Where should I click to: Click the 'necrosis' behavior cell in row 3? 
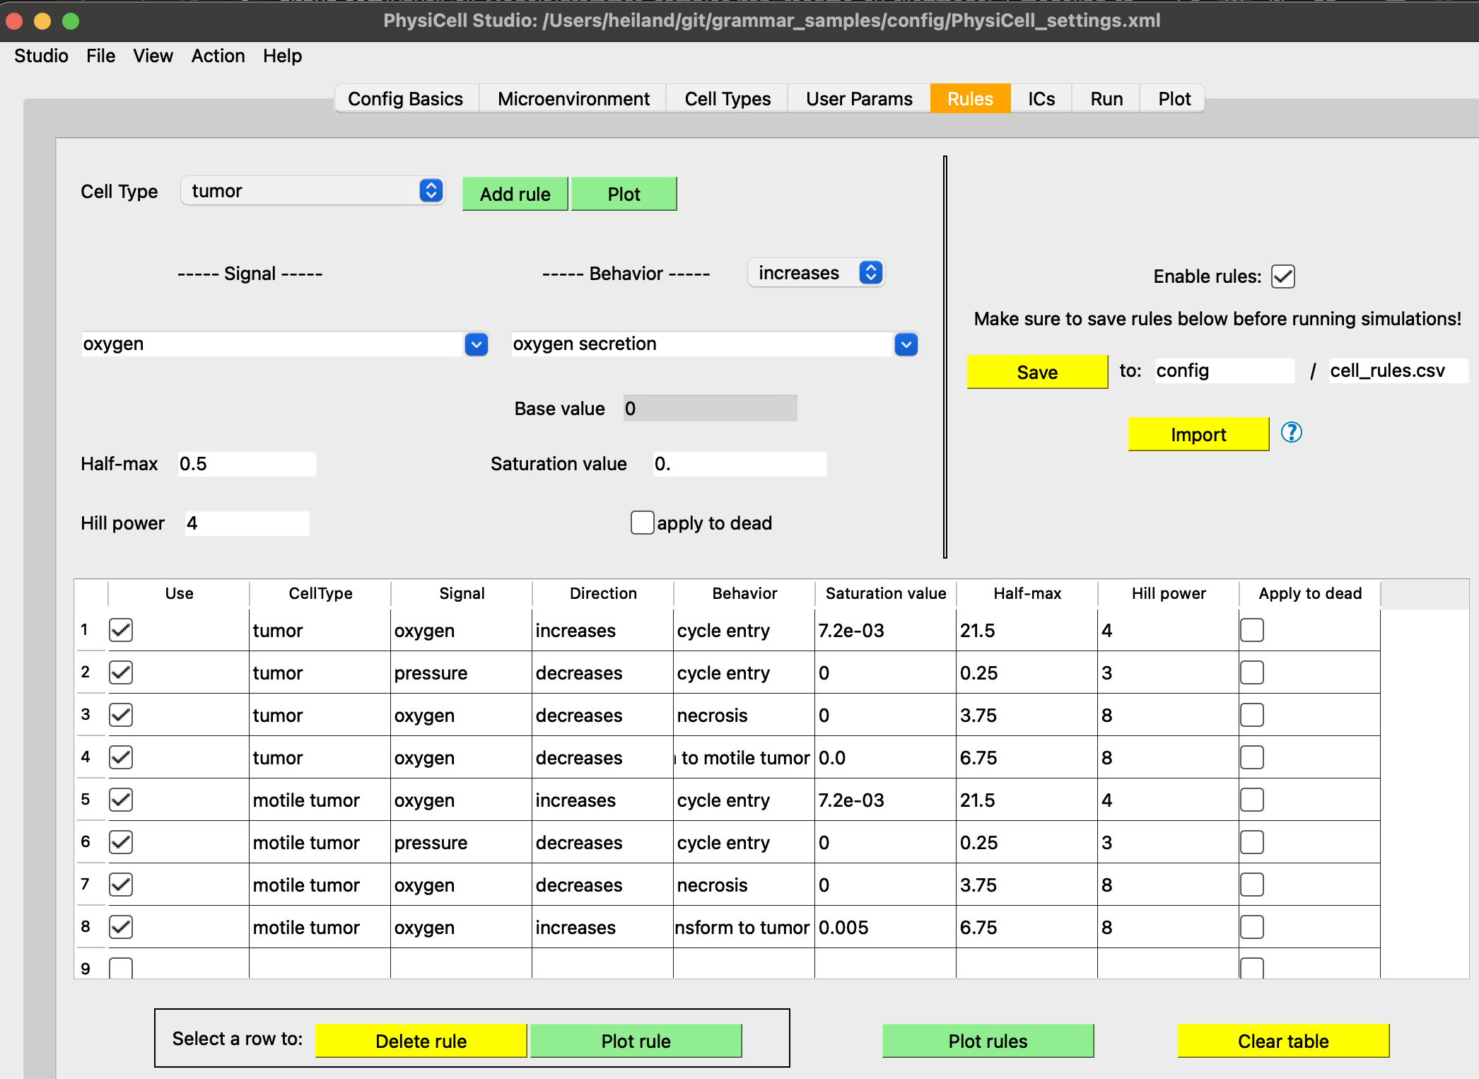pyautogui.click(x=744, y=715)
